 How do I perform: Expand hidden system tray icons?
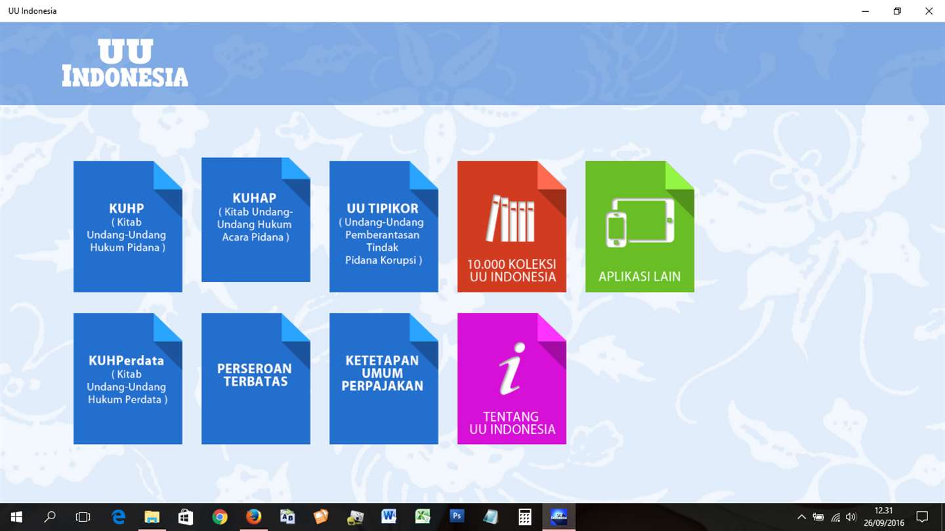pos(801,517)
